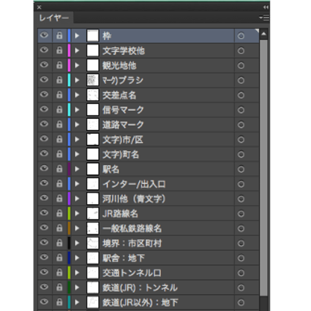Open the Layers panel flyout menu
311x311 pixels.
[264, 18]
